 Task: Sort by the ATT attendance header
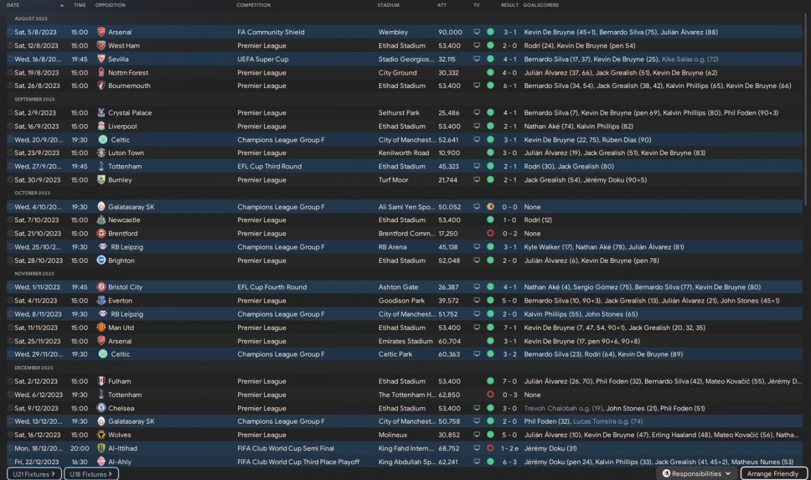tap(442, 5)
